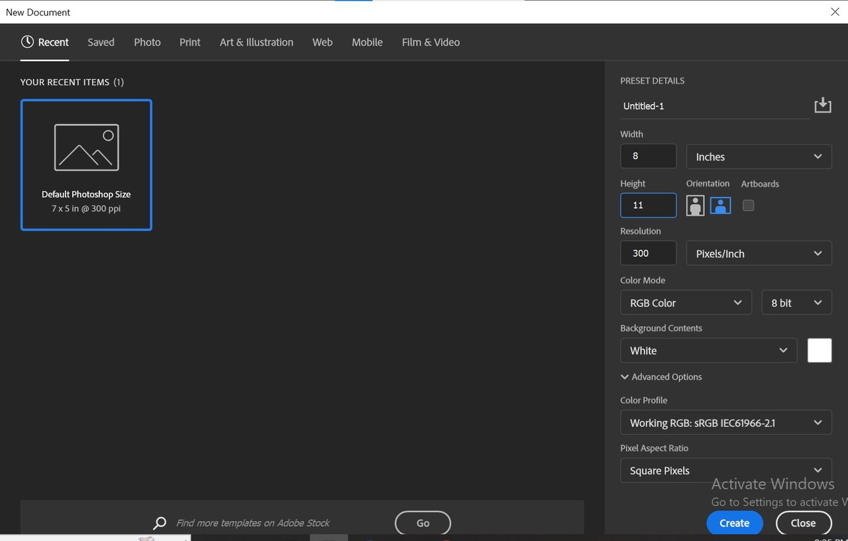Open the Film & Video tab

(431, 42)
